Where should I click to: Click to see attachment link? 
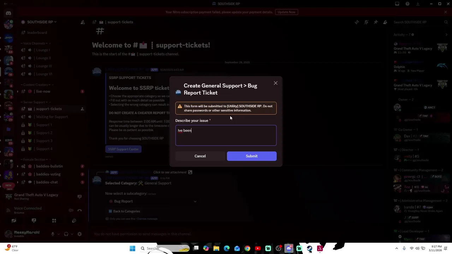170,172
